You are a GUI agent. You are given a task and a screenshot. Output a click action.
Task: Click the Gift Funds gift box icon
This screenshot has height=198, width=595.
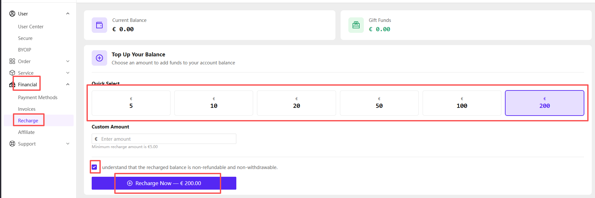click(x=356, y=25)
